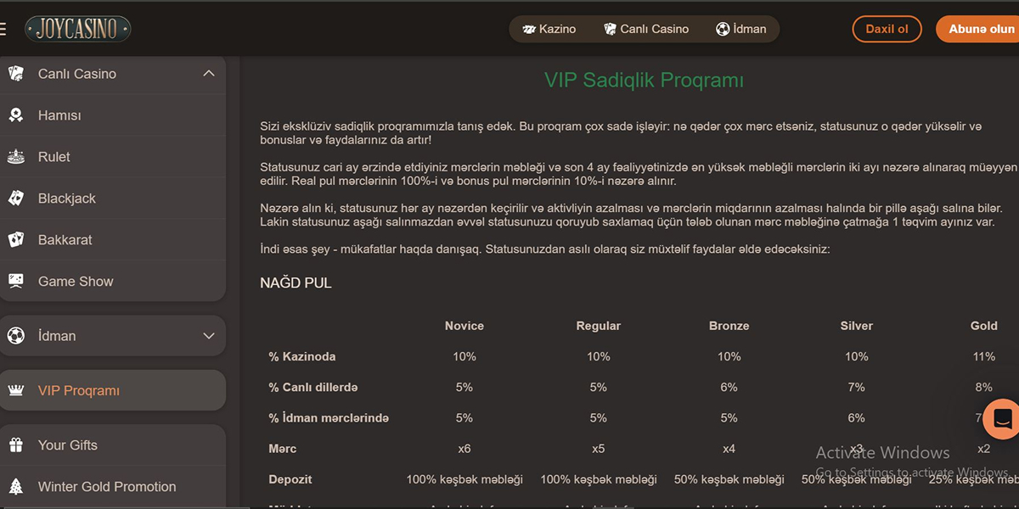Click the Game Show icon
This screenshot has width=1019, height=509.
16,282
